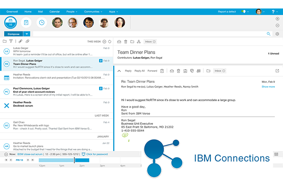283x193 pixels.
Task: Click the Show more link
Action: [x=268, y=87]
